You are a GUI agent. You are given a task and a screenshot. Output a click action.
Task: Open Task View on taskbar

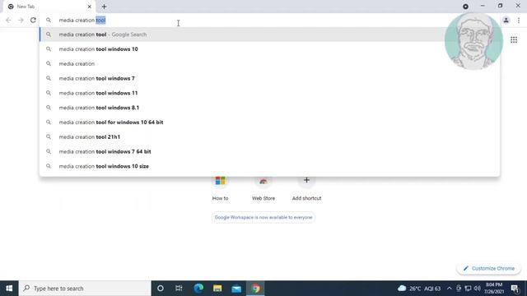point(179,289)
